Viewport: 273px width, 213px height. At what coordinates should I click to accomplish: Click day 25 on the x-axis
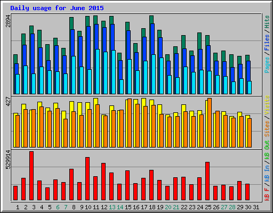pos(208,207)
